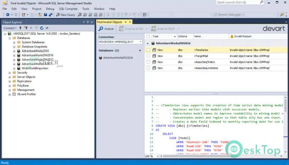Click the Save All icon in toolbar
This screenshot has height=165, width=289.
(50, 15)
